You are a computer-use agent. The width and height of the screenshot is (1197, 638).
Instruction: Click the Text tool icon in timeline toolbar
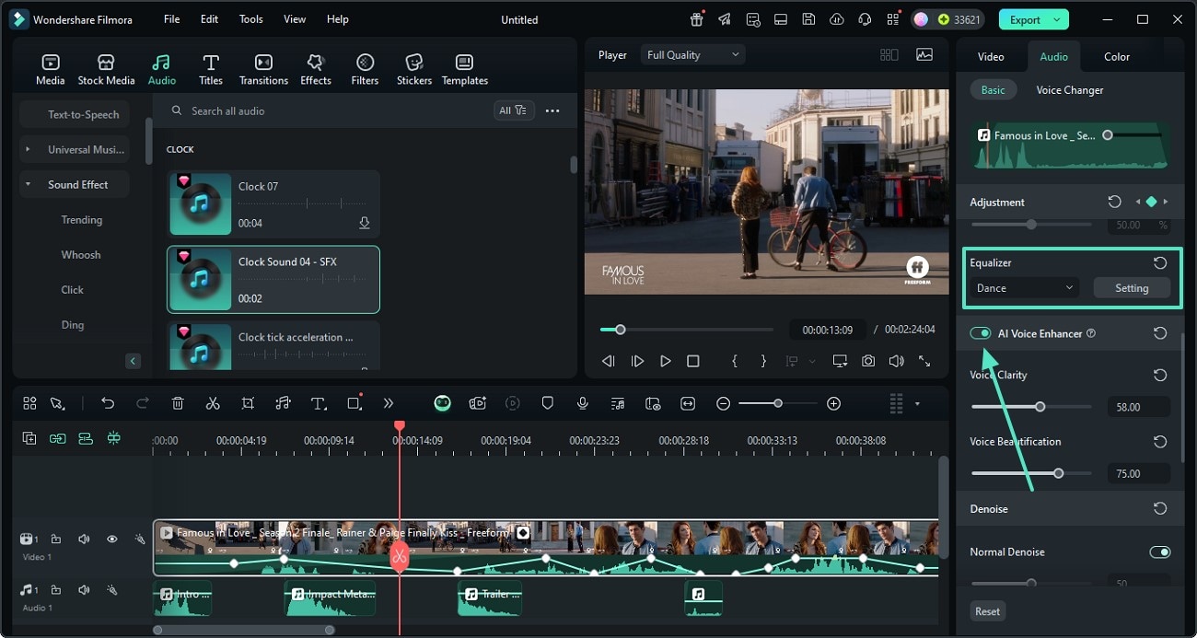click(319, 403)
